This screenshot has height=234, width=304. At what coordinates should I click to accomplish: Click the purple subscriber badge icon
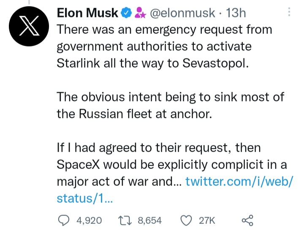tap(139, 14)
